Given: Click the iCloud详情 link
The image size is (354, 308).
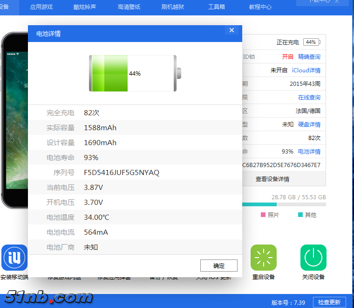Looking at the screenshot, I should point(306,70).
